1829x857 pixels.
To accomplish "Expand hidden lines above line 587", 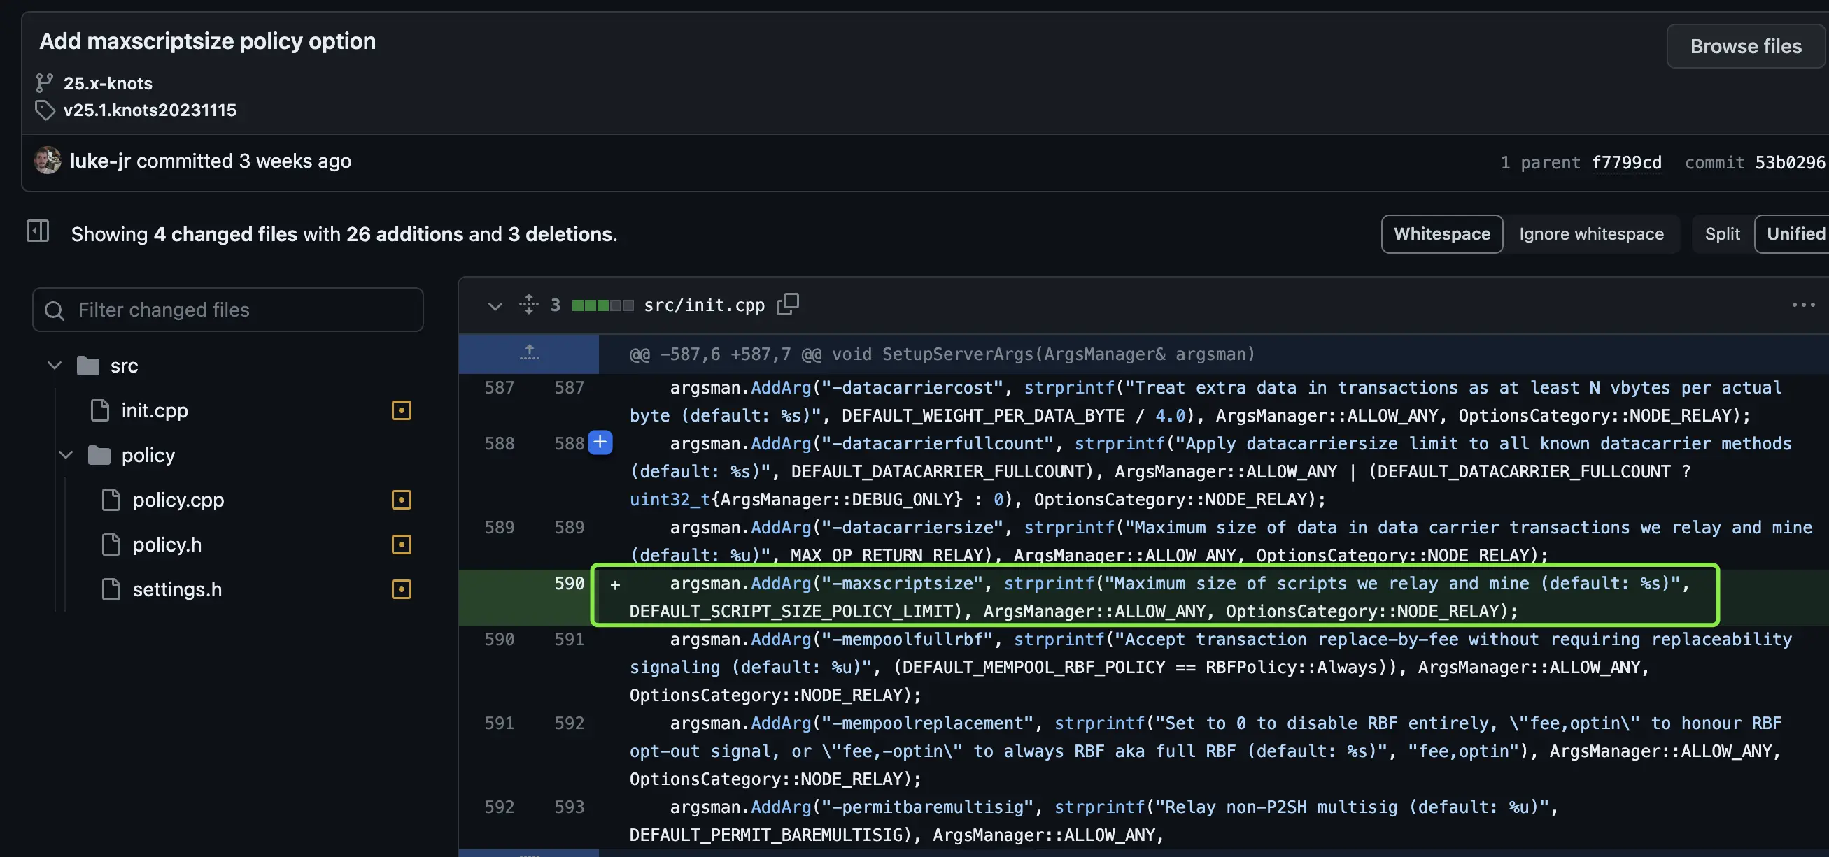I will point(529,352).
